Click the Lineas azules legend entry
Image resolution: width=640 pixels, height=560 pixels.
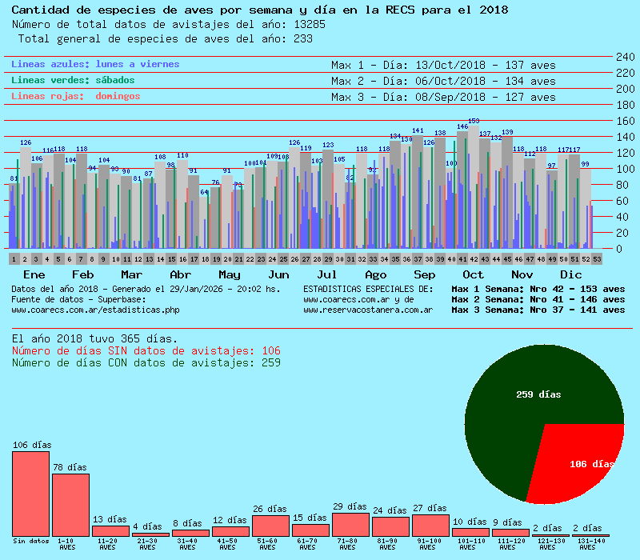pos(95,64)
